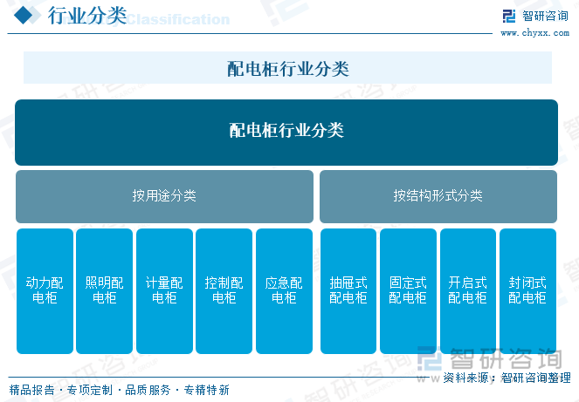The image size is (579, 402).
Task: Click the blue diamond icon beside 行业分类
Action: pyautogui.click(x=24, y=15)
